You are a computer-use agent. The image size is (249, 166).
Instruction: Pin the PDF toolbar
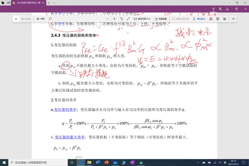233,19
